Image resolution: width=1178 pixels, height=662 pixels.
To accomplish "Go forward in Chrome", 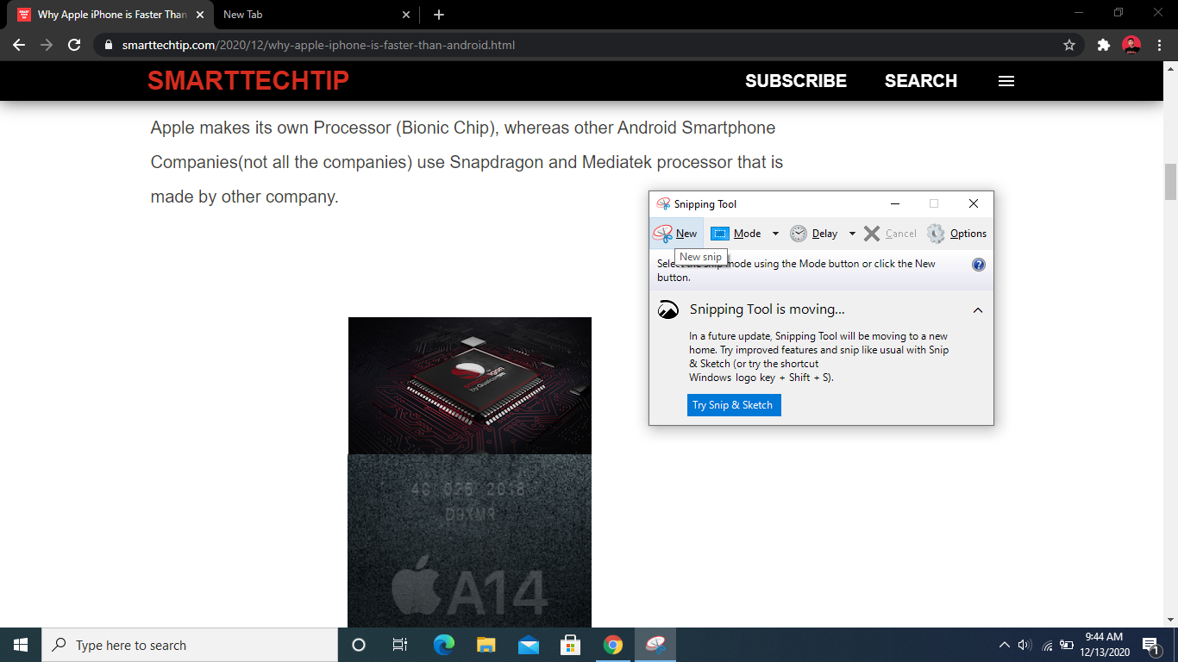I will [x=47, y=45].
